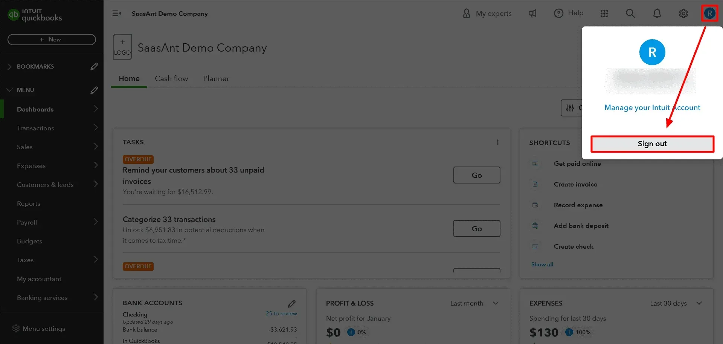Click the Menu settings gear icon
The width and height of the screenshot is (723, 344).
click(16, 329)
